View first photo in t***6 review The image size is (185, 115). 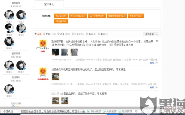55,52
